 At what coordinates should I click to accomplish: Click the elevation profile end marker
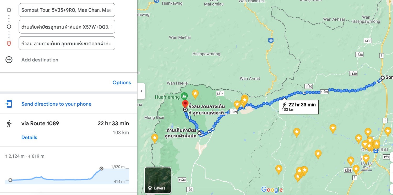pyautogui.click(x=101, y=169)
